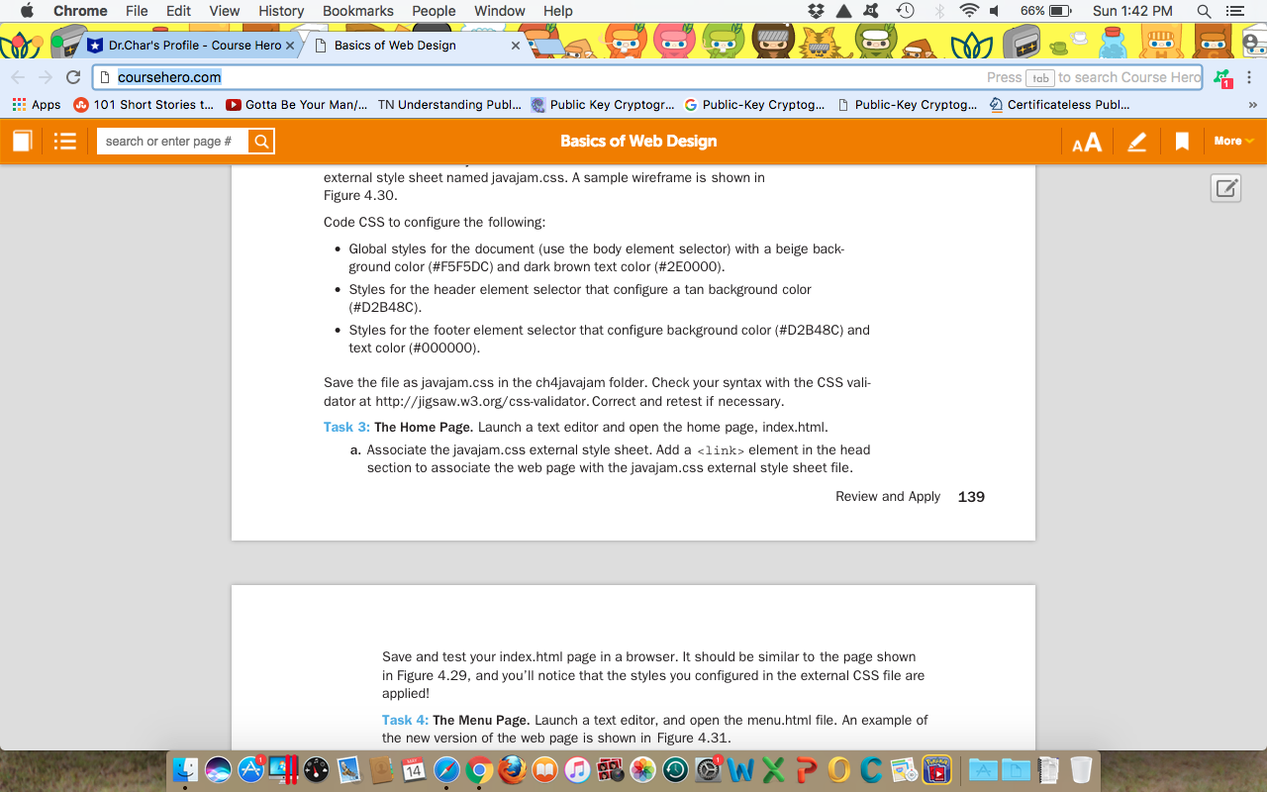The image size is (1267, 792).
Task: Select the highlighter pencil tool
Action: [1136, 143]
